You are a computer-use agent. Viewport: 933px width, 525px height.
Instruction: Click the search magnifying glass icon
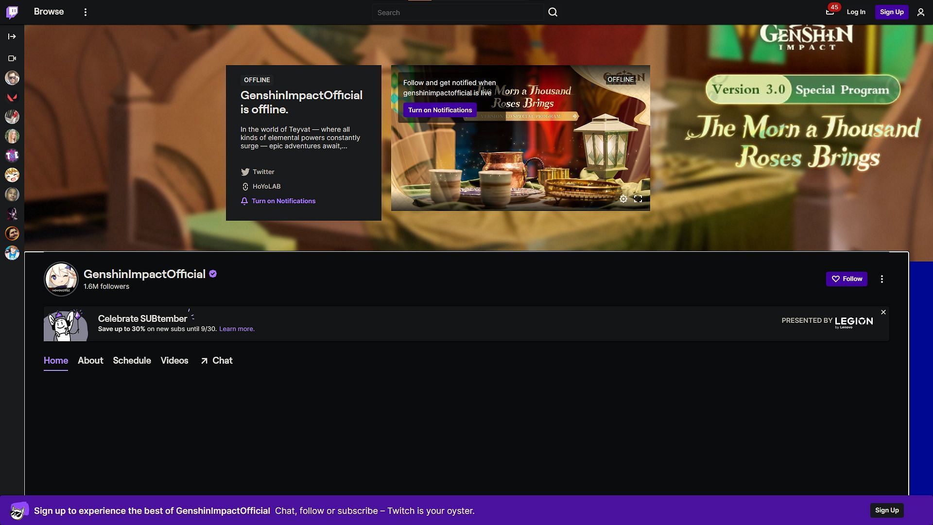point(553,12)
